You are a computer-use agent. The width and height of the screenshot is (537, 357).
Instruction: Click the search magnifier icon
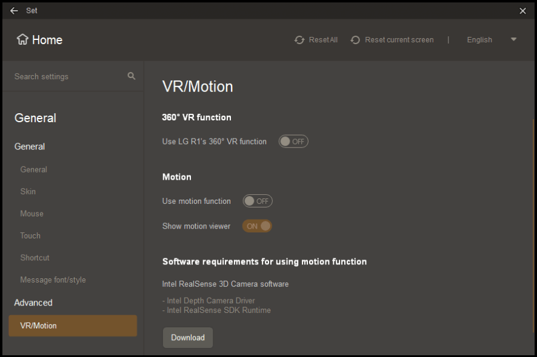tap(131, 76)
